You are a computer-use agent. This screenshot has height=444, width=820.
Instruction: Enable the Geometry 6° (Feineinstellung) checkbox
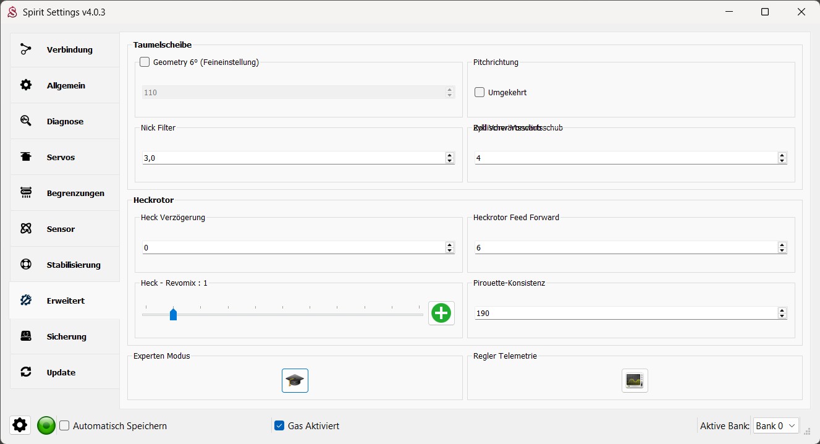tap(145, 62)
